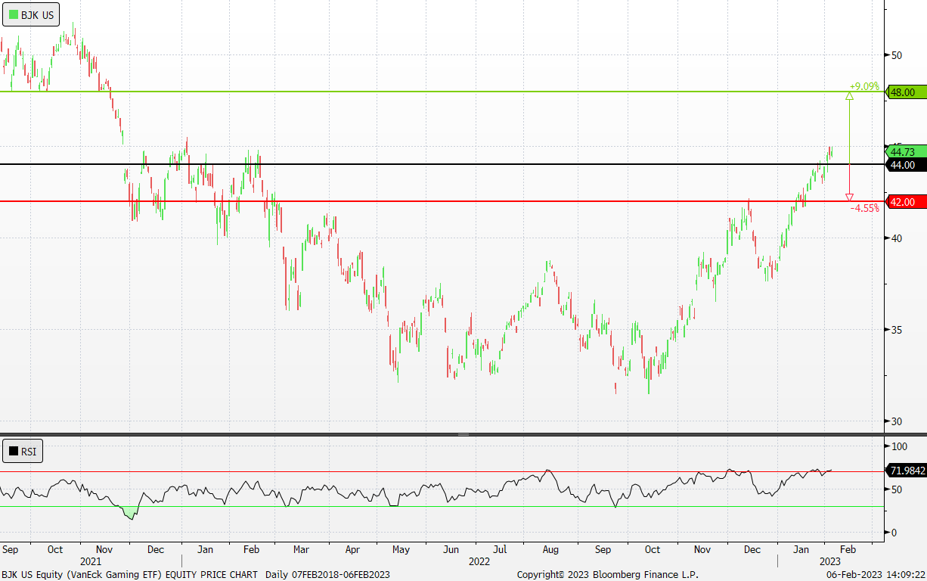Click the 2022 year axis label
This screenshot has height=581, width=927.
pos(479,561)
